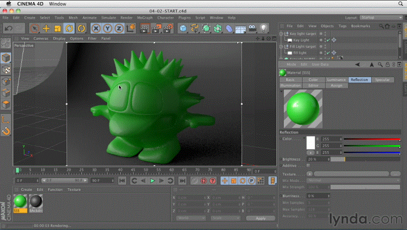Viewport: 407px width, 230px height.
Task: Collapse Key light target tree node
Action: (281, 34)
